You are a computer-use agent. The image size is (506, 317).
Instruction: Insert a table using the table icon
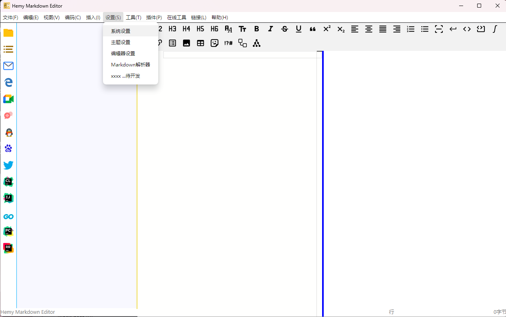200,43
